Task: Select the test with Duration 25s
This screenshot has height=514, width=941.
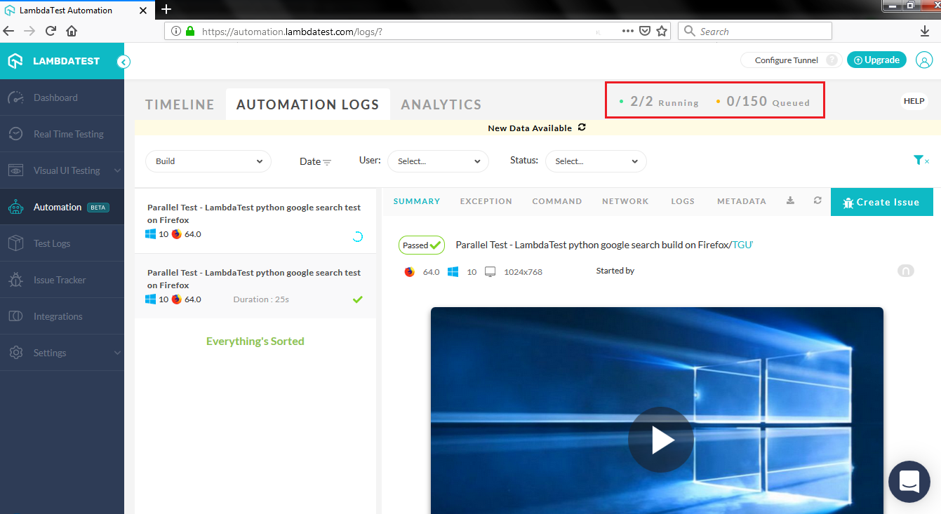Action: click(255, 286)
